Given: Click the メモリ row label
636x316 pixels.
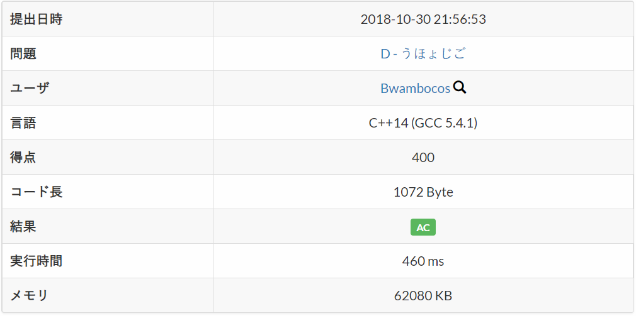Looking at the screenshot, I should click(x=30, y=296).
